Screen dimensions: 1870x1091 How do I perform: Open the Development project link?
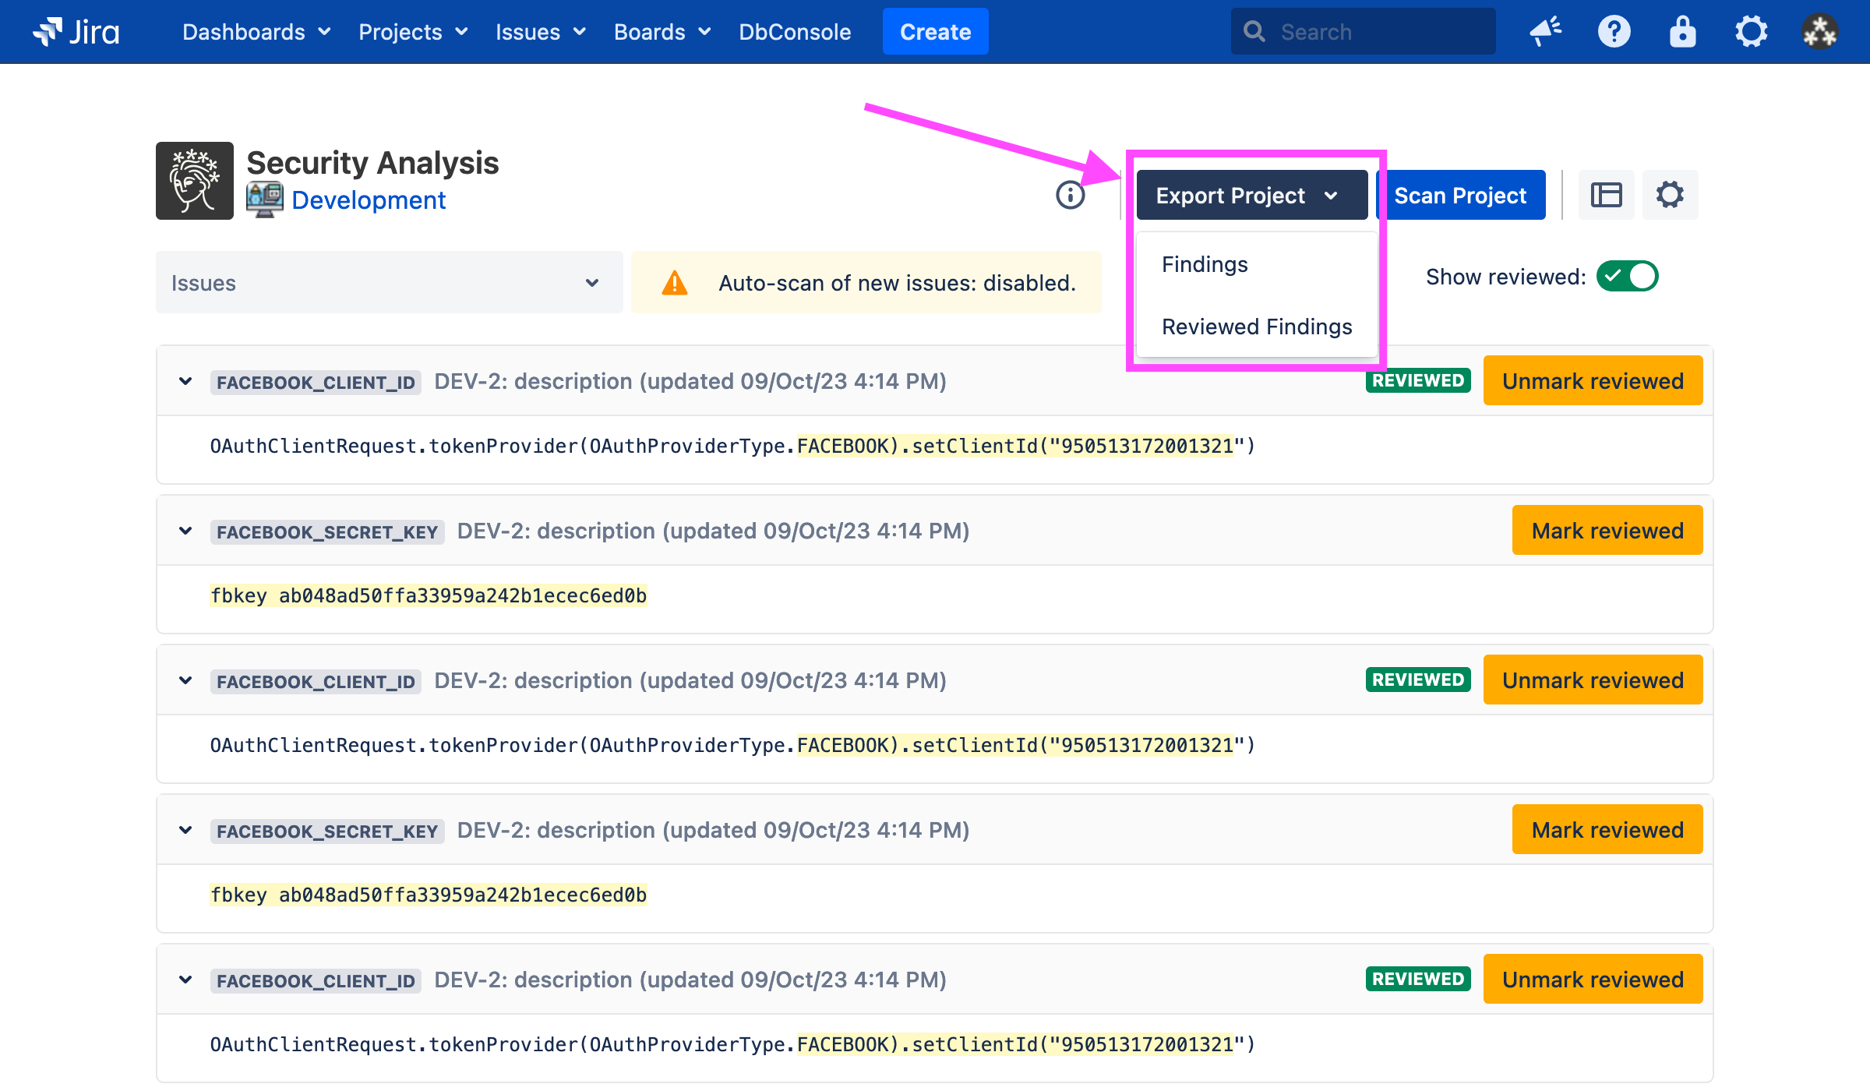[368, 200]
